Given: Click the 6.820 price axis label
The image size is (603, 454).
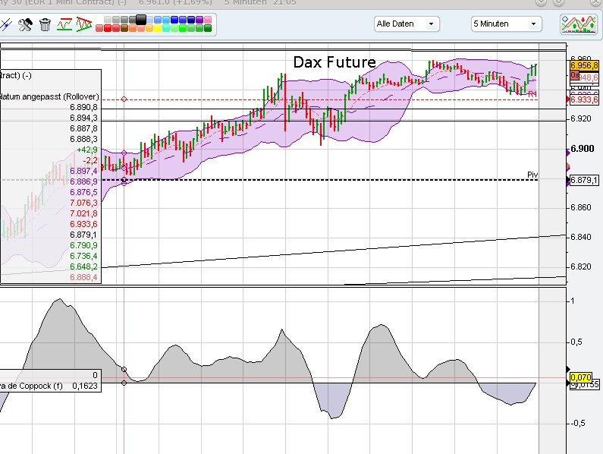Looking at the screenshot, I should point(580,266).
